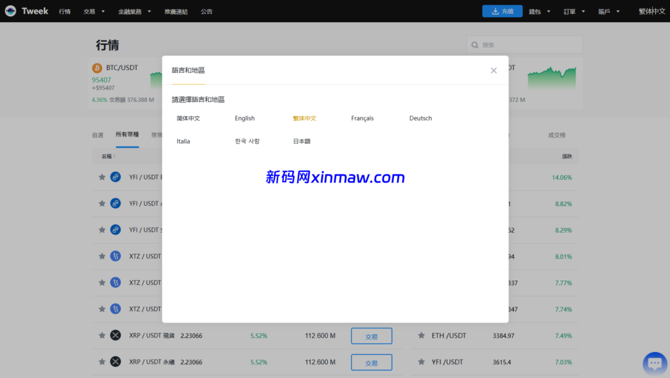The width and height of the screenshot is (670, 378).
Task: Select the English language option
Action: point(244,118)
